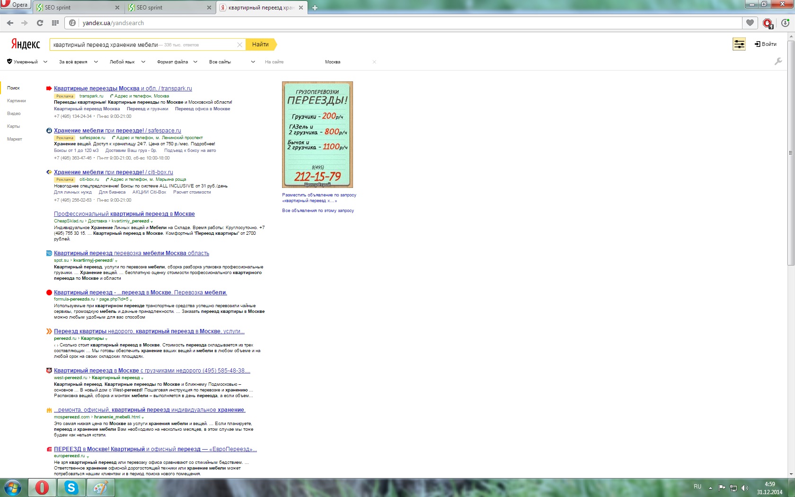Toggle the advanced search filters panel
This screenshot has height=497, width=795.
739,44
